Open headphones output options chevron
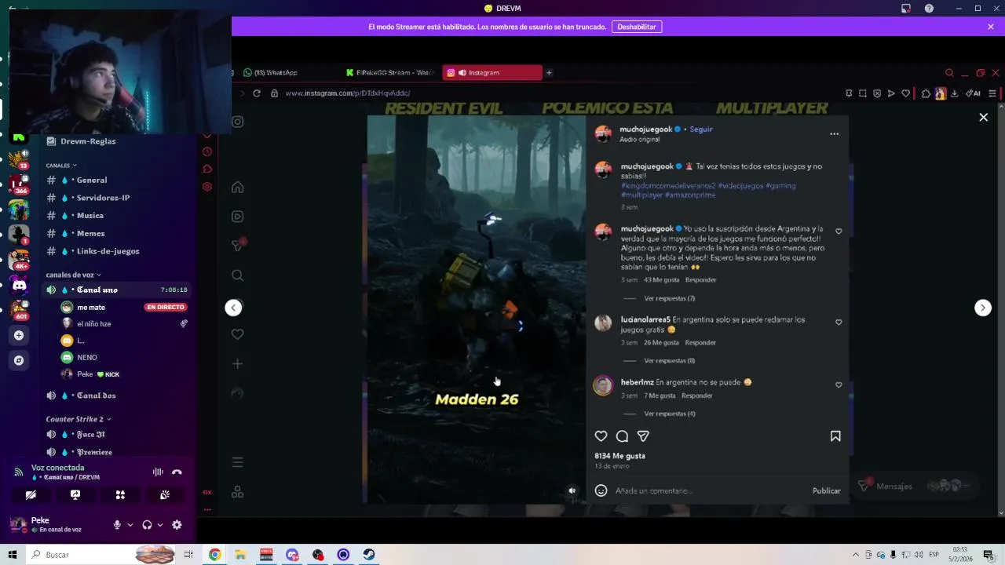This screenshot has width=1005, height=565. coord(160,525)
